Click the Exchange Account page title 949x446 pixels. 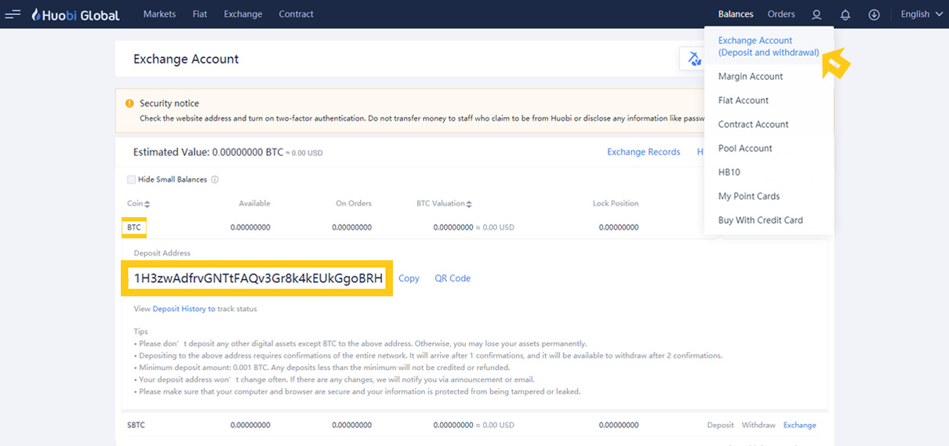click(x=186, y=59)
